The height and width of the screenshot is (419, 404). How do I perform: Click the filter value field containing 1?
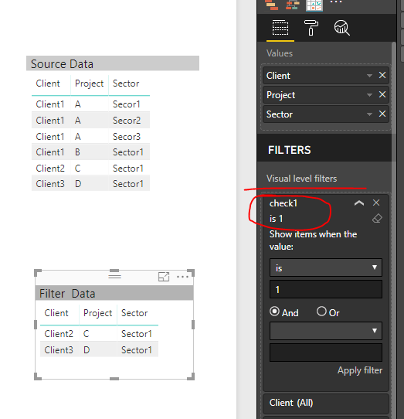pos(326,289)
